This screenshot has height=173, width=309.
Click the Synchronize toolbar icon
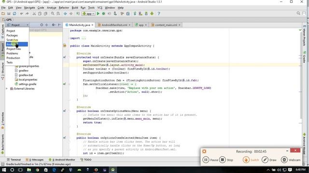pos(14,13)
